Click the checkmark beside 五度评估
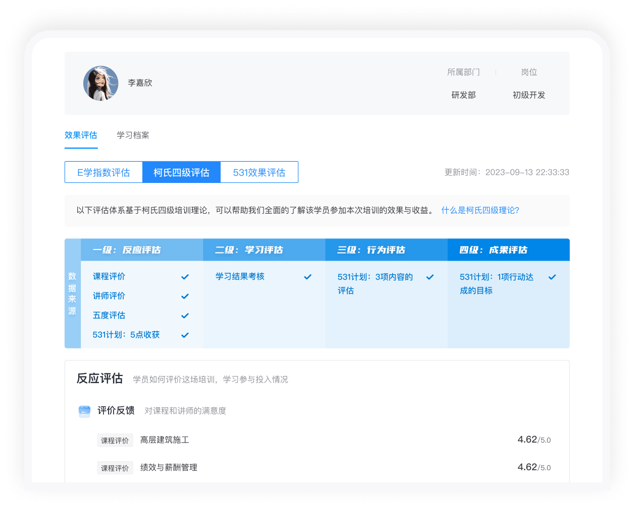This screenshot has height=508, width=634. [185, 315]
